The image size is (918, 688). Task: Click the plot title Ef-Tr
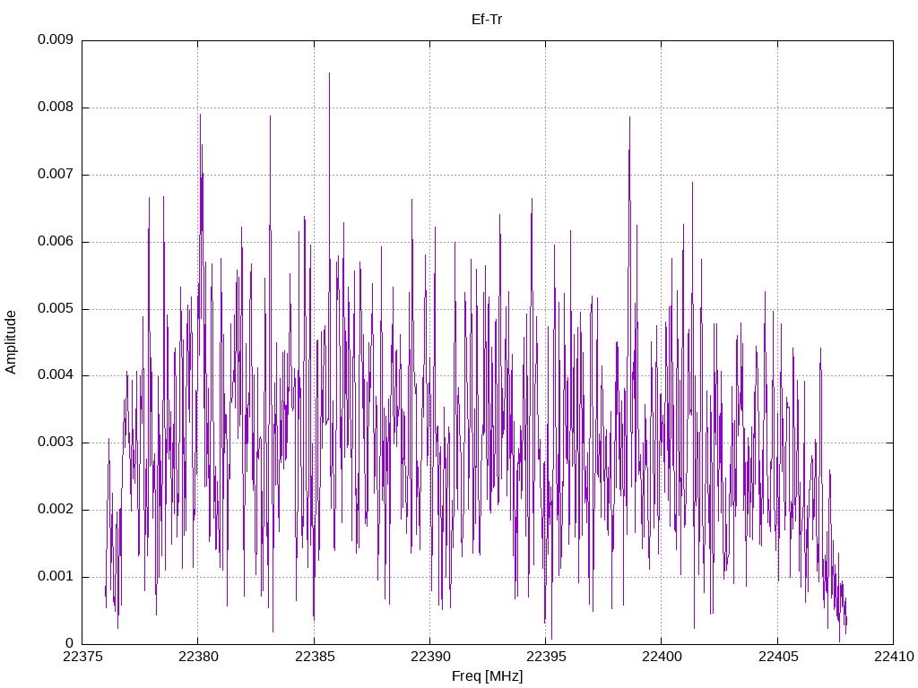click(487, 20)
